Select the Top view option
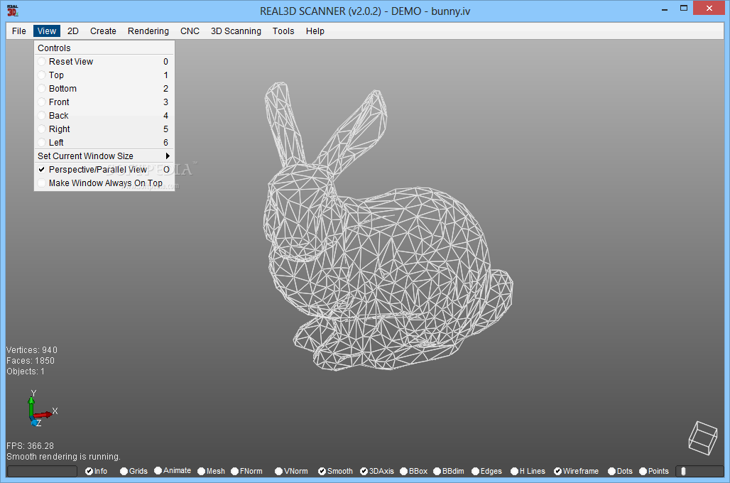Image resolution: width=730 pixels, height=483 pixels. click(104, 75)
